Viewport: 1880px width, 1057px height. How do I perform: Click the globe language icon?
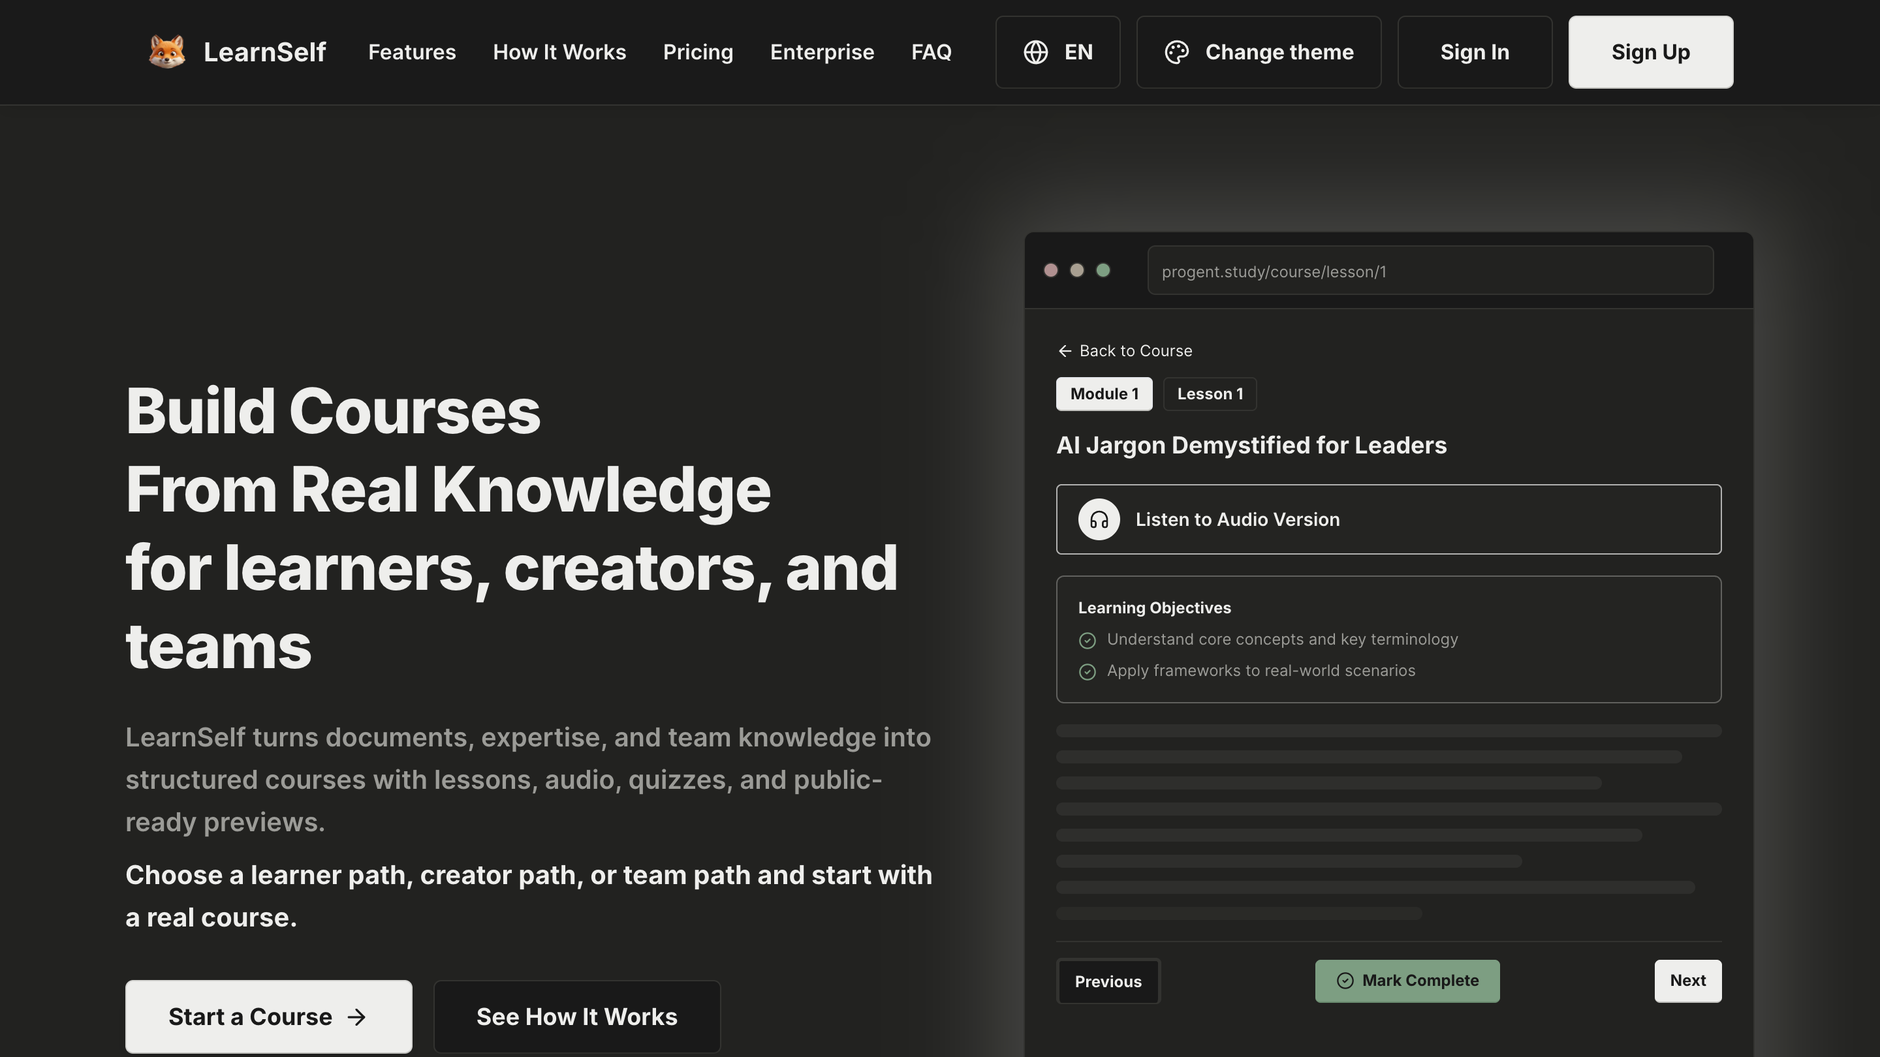(x=1035, y=52)
